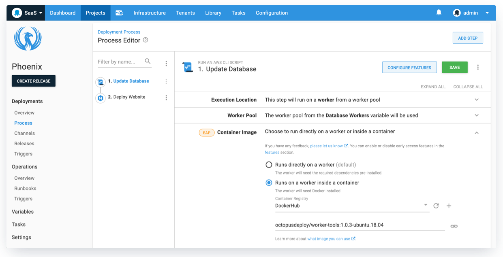This screenshot has height=257, width=503.
Task: Click the notifications bell icon
Action: [439, 13]
